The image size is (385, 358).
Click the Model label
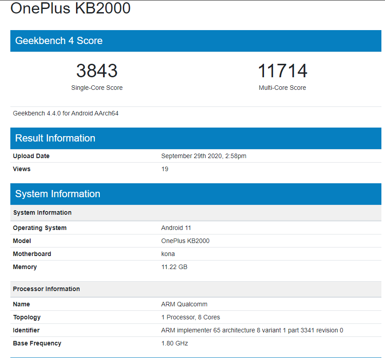(x=22, y=241)
